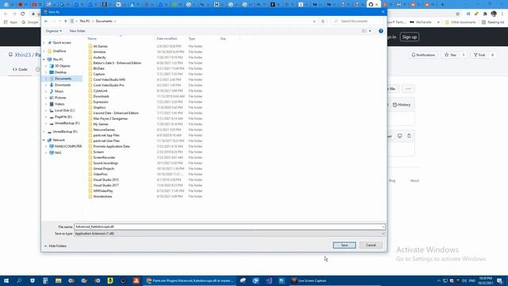The image size is (508, 286).
Task: Select the paint.net User Files folder
Action: click(106, 141)
